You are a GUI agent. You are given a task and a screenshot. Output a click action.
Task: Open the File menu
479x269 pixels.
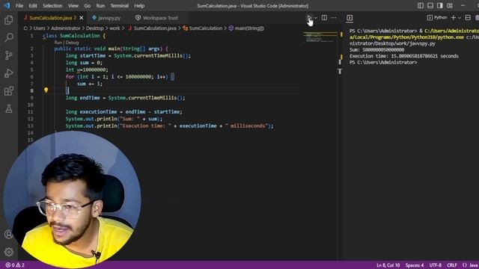19,5
